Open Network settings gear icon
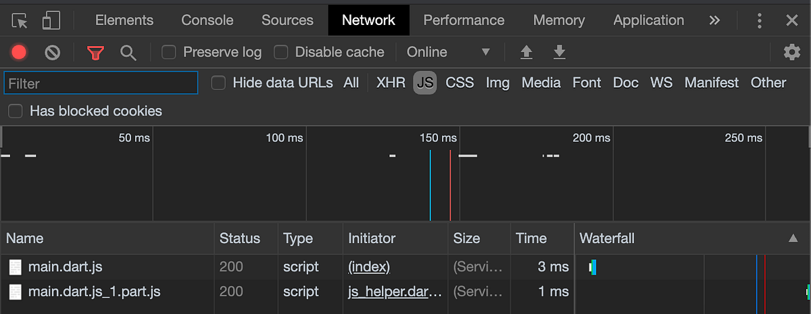This screenshot has height=314, width=811. [791, 52]
